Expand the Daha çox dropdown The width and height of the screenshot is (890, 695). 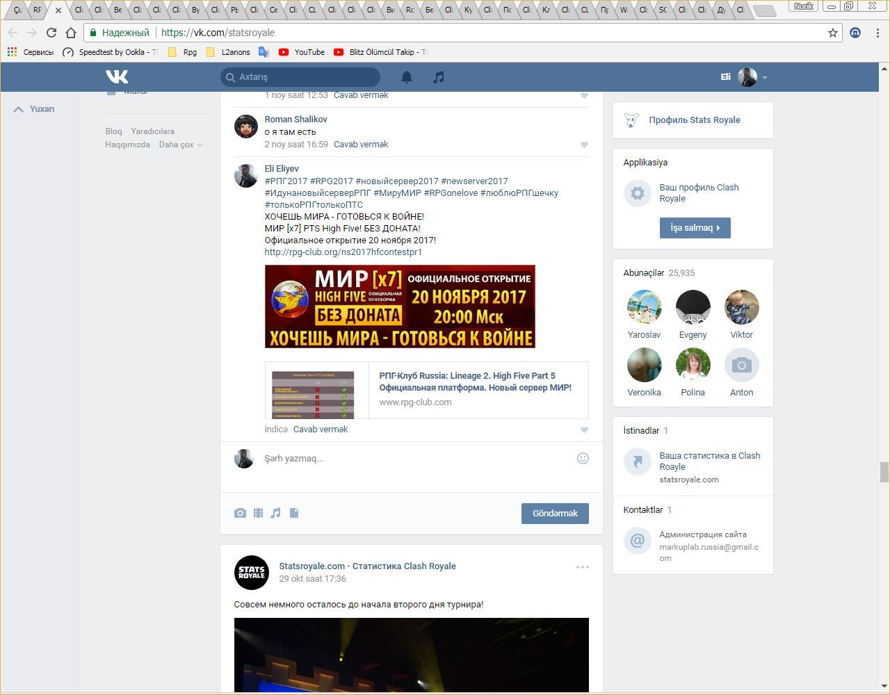point(181,145)
